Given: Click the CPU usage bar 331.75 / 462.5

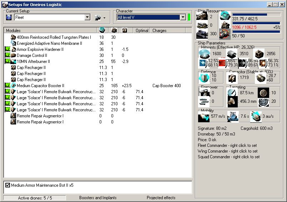Looking at the screenshot, I should 256,15.
